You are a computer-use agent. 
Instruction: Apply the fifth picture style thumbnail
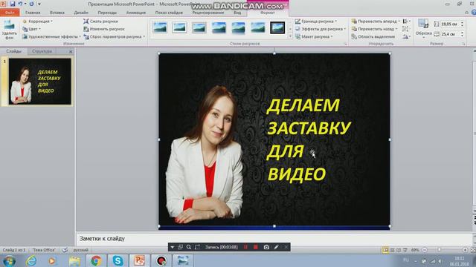pyautogui.click(x=238, y=27)
